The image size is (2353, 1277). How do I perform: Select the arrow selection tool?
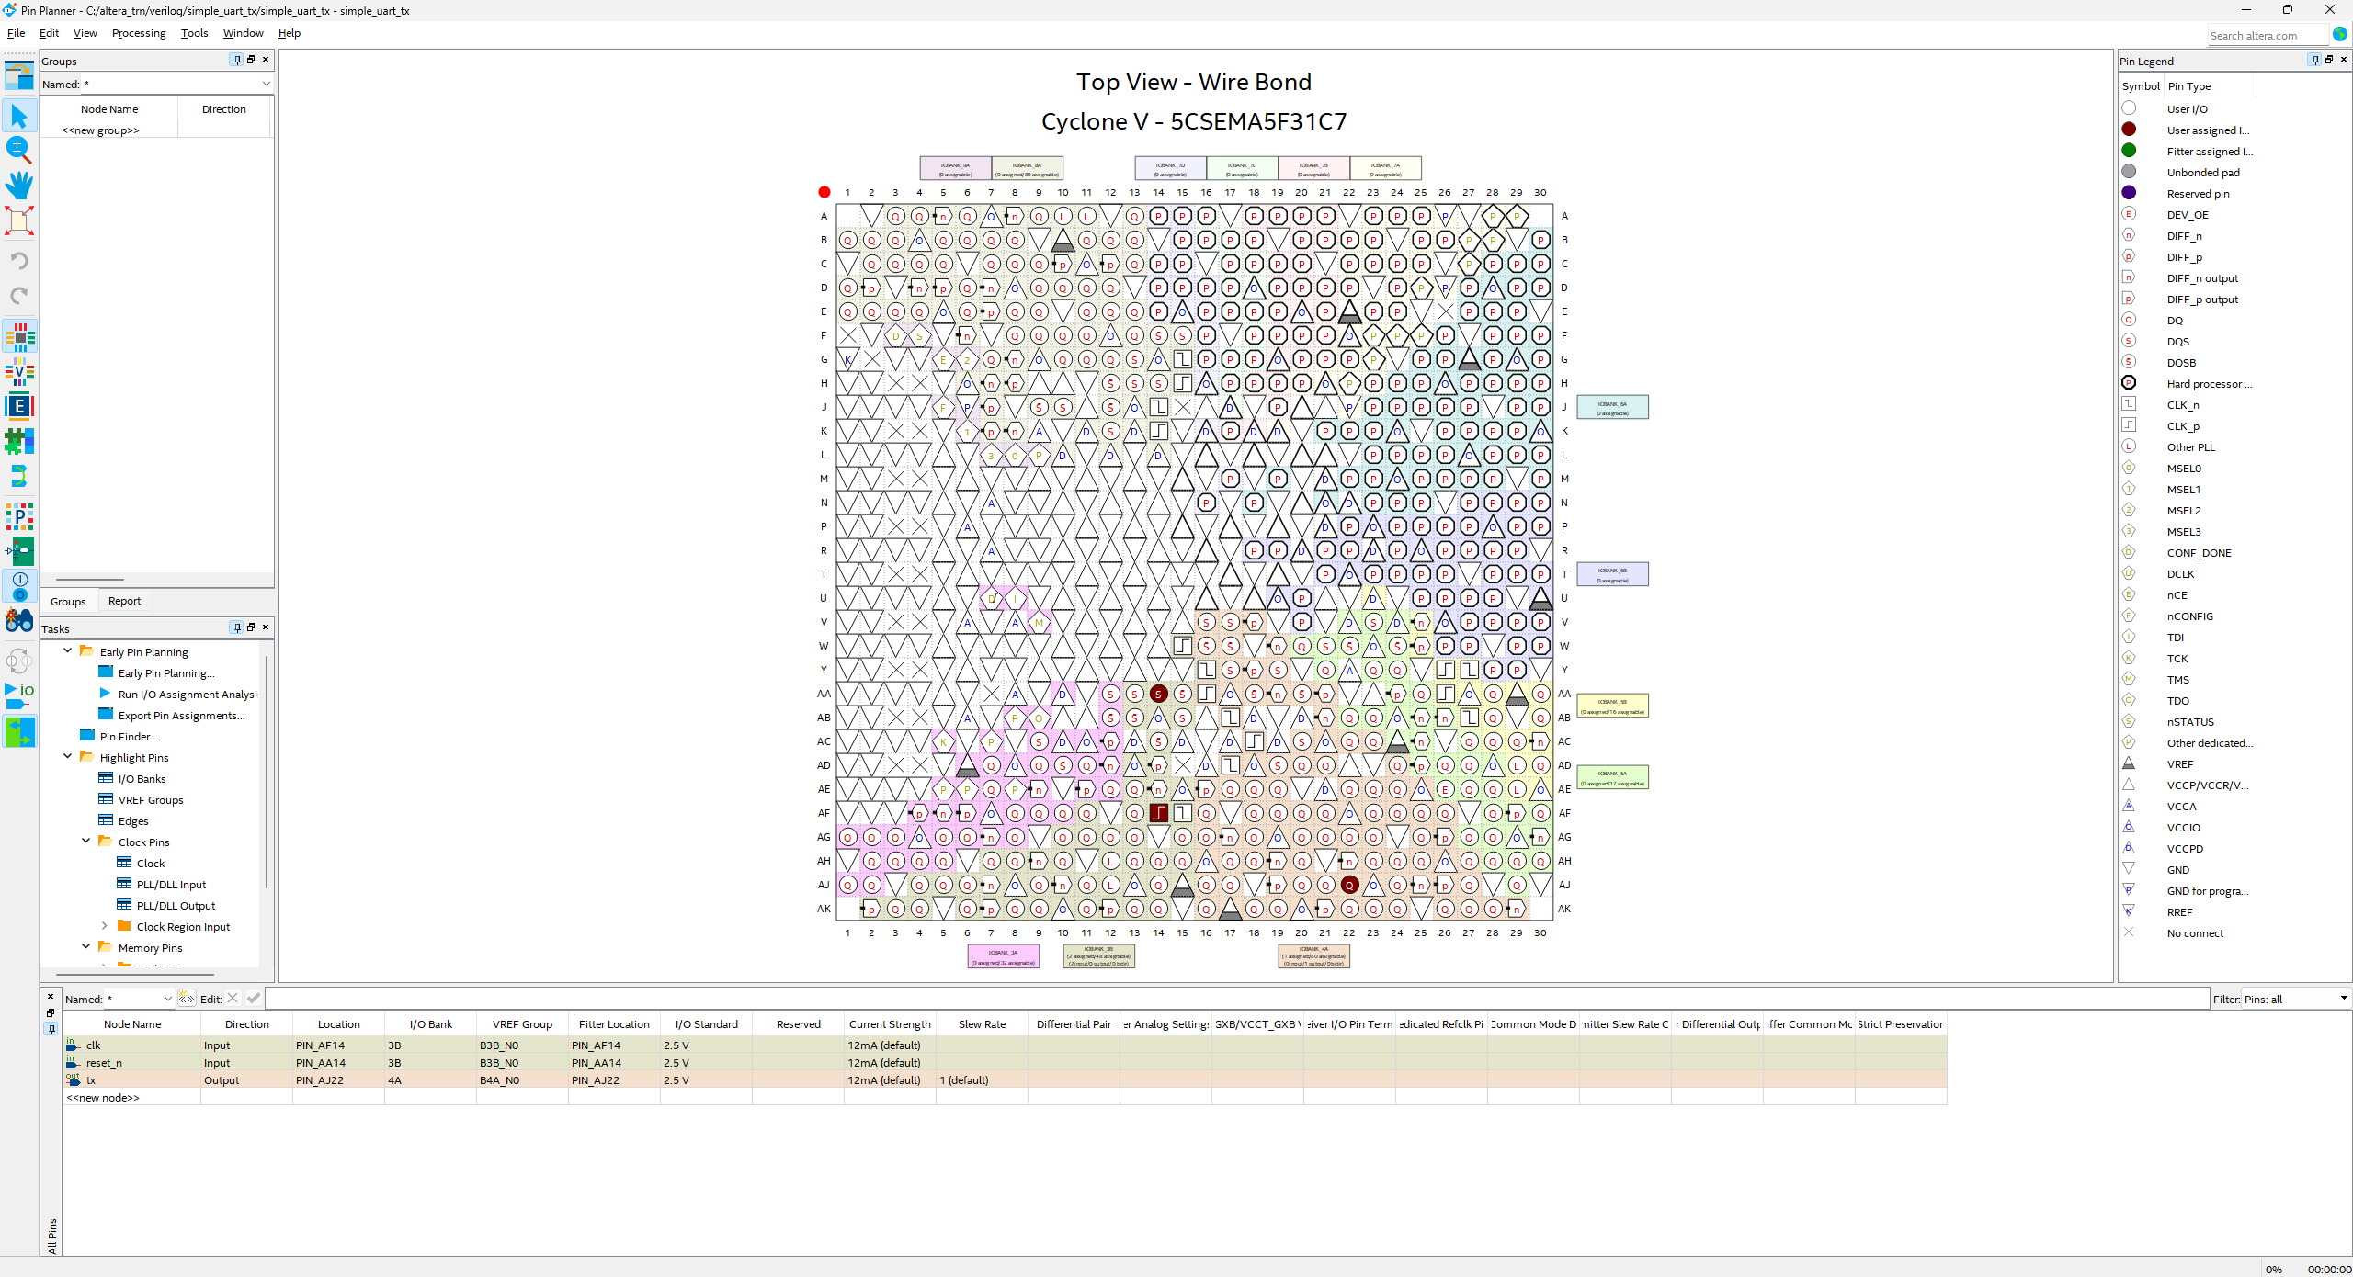click(x=19, y=117)
